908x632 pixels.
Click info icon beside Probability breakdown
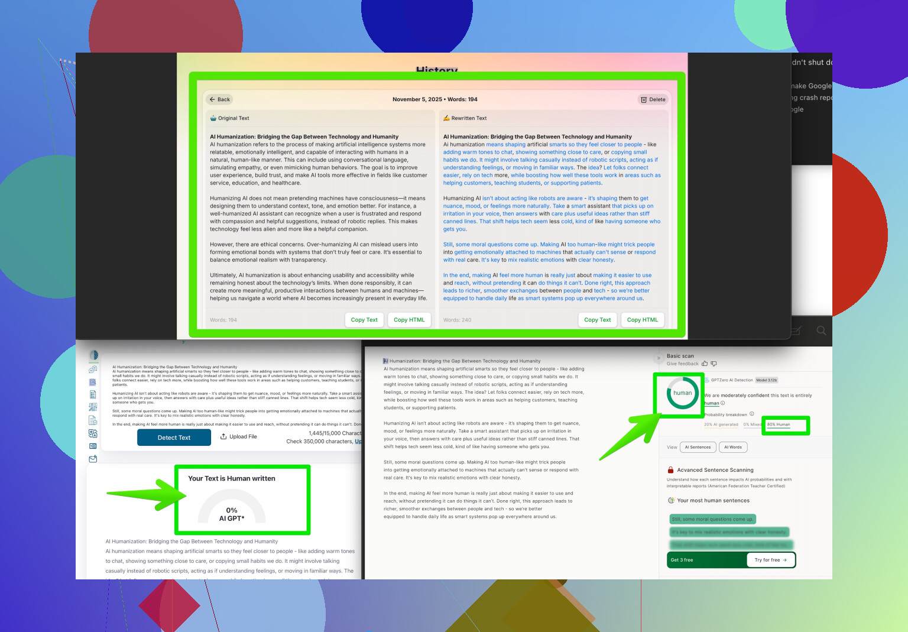(x=752, y=414)
